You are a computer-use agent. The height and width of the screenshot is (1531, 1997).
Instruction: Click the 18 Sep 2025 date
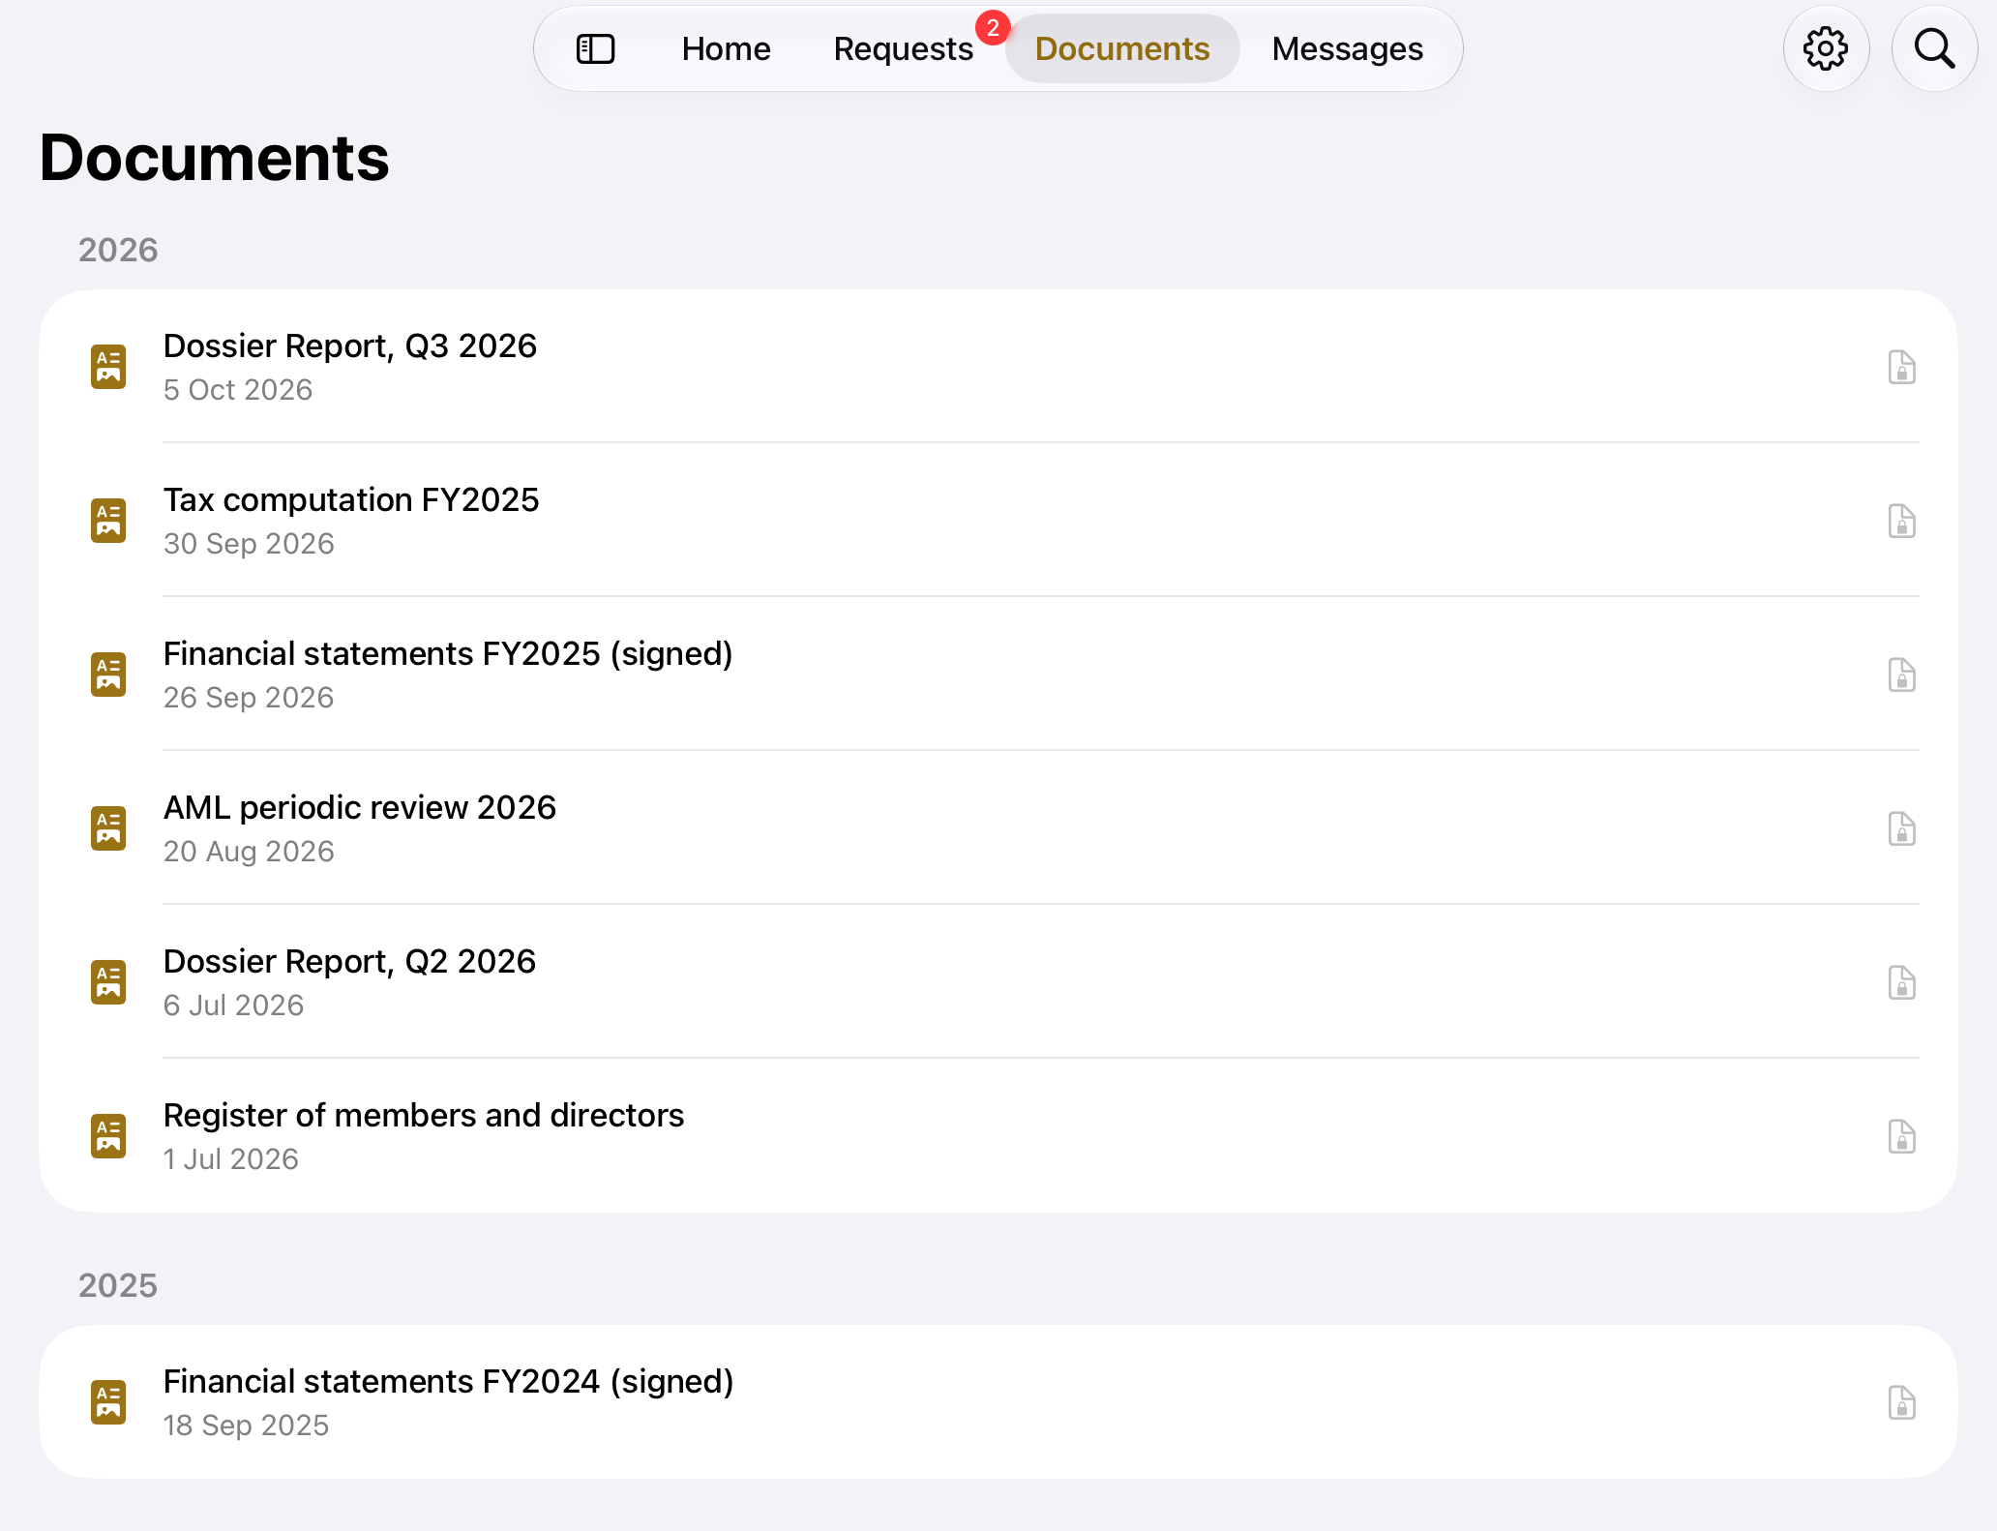tap(246, 1425)
